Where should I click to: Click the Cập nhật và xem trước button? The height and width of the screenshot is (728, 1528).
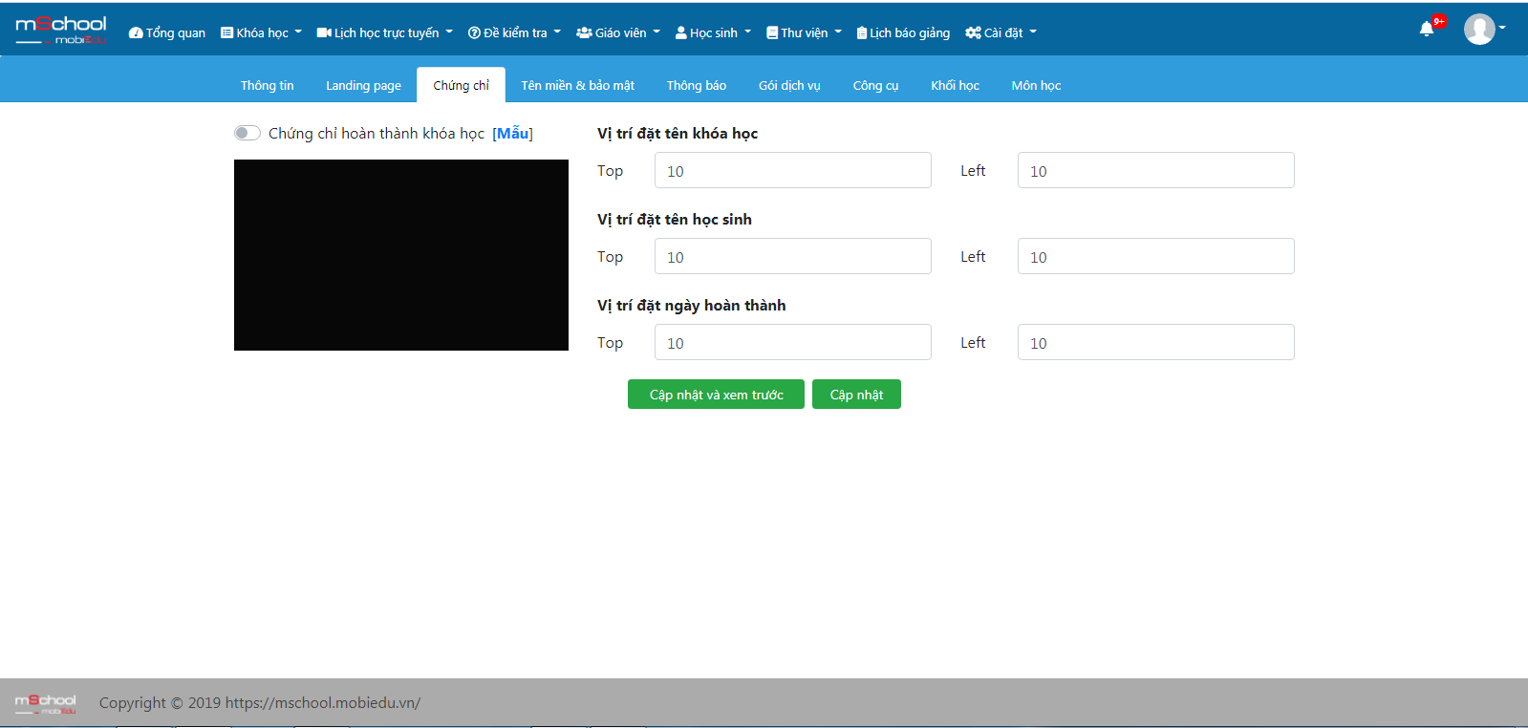[x=717, y=395]
